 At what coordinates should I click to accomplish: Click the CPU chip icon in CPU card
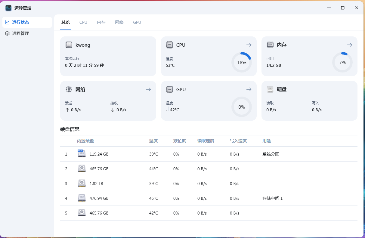(x=170, y=45)
